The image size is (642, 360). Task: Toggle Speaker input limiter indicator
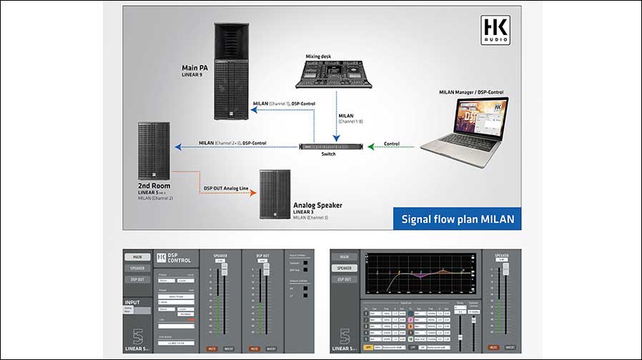tap(305, 263)
